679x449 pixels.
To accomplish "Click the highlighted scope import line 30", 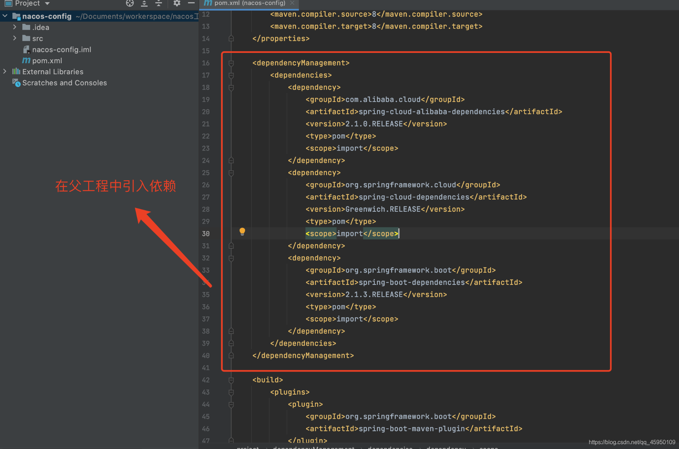I will (352, 234).
